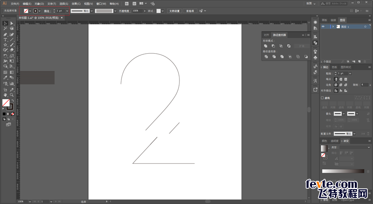373x204 pixels.
Task: Click the delete layer trash icon
Action: [365, 62]
